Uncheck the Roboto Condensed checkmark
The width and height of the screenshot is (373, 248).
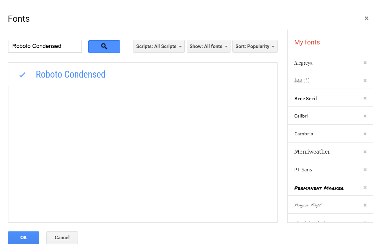(x=22, y=75)
